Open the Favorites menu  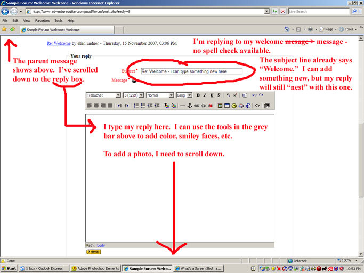[42, 21]
